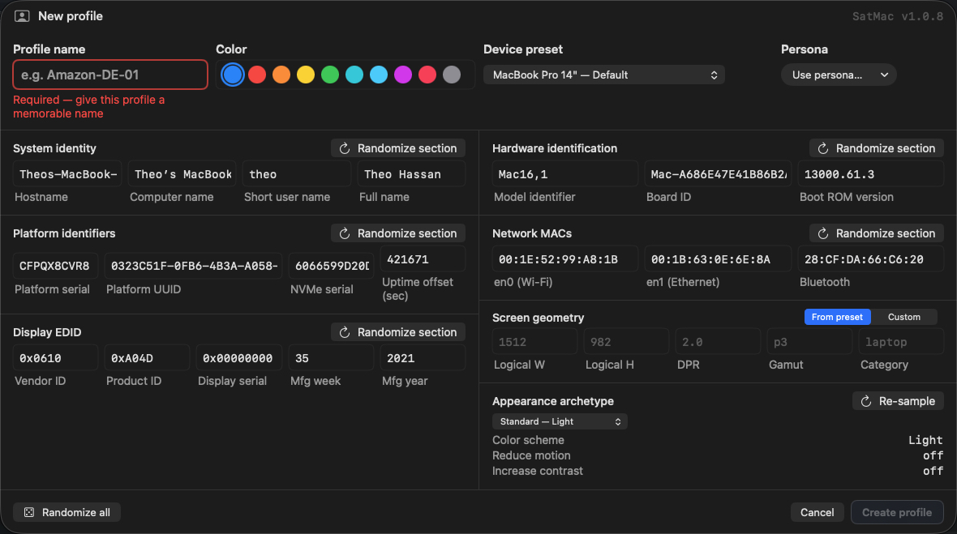Click the dice icon on Randomize all

click(28, 513)
